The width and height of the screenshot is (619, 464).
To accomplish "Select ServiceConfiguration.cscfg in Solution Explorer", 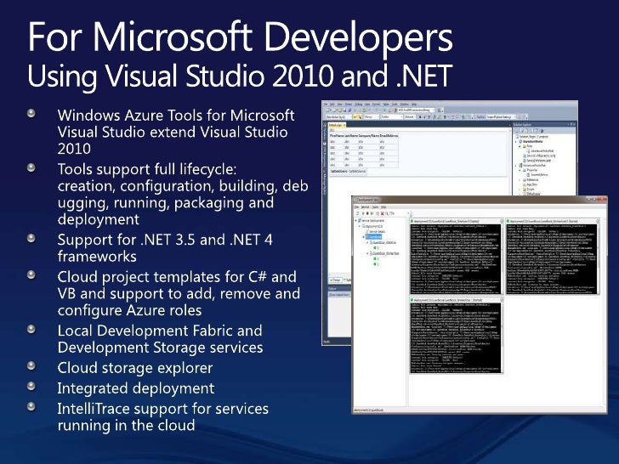I will [x=539, y=156].
